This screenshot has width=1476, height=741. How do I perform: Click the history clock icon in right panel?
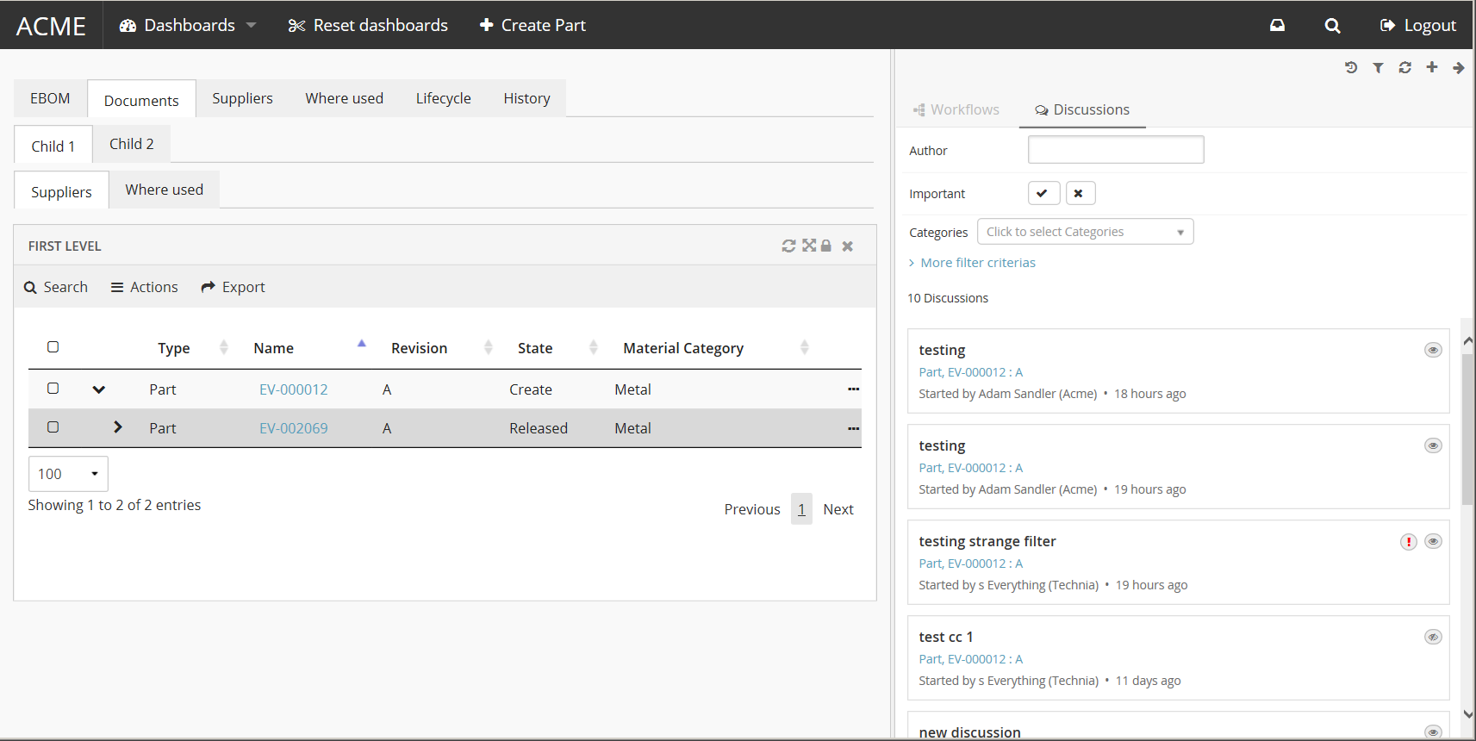[x=1351, y=68]
